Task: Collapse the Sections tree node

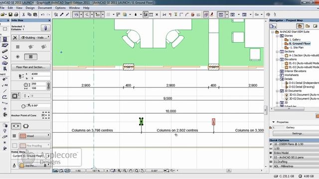Action: point(277,52)
